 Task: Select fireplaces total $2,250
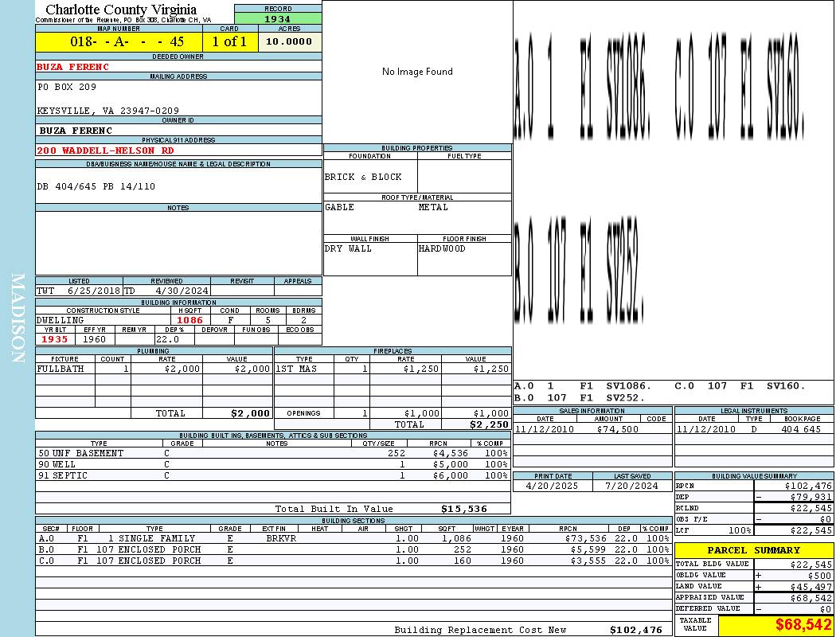[x=490, y=425]
